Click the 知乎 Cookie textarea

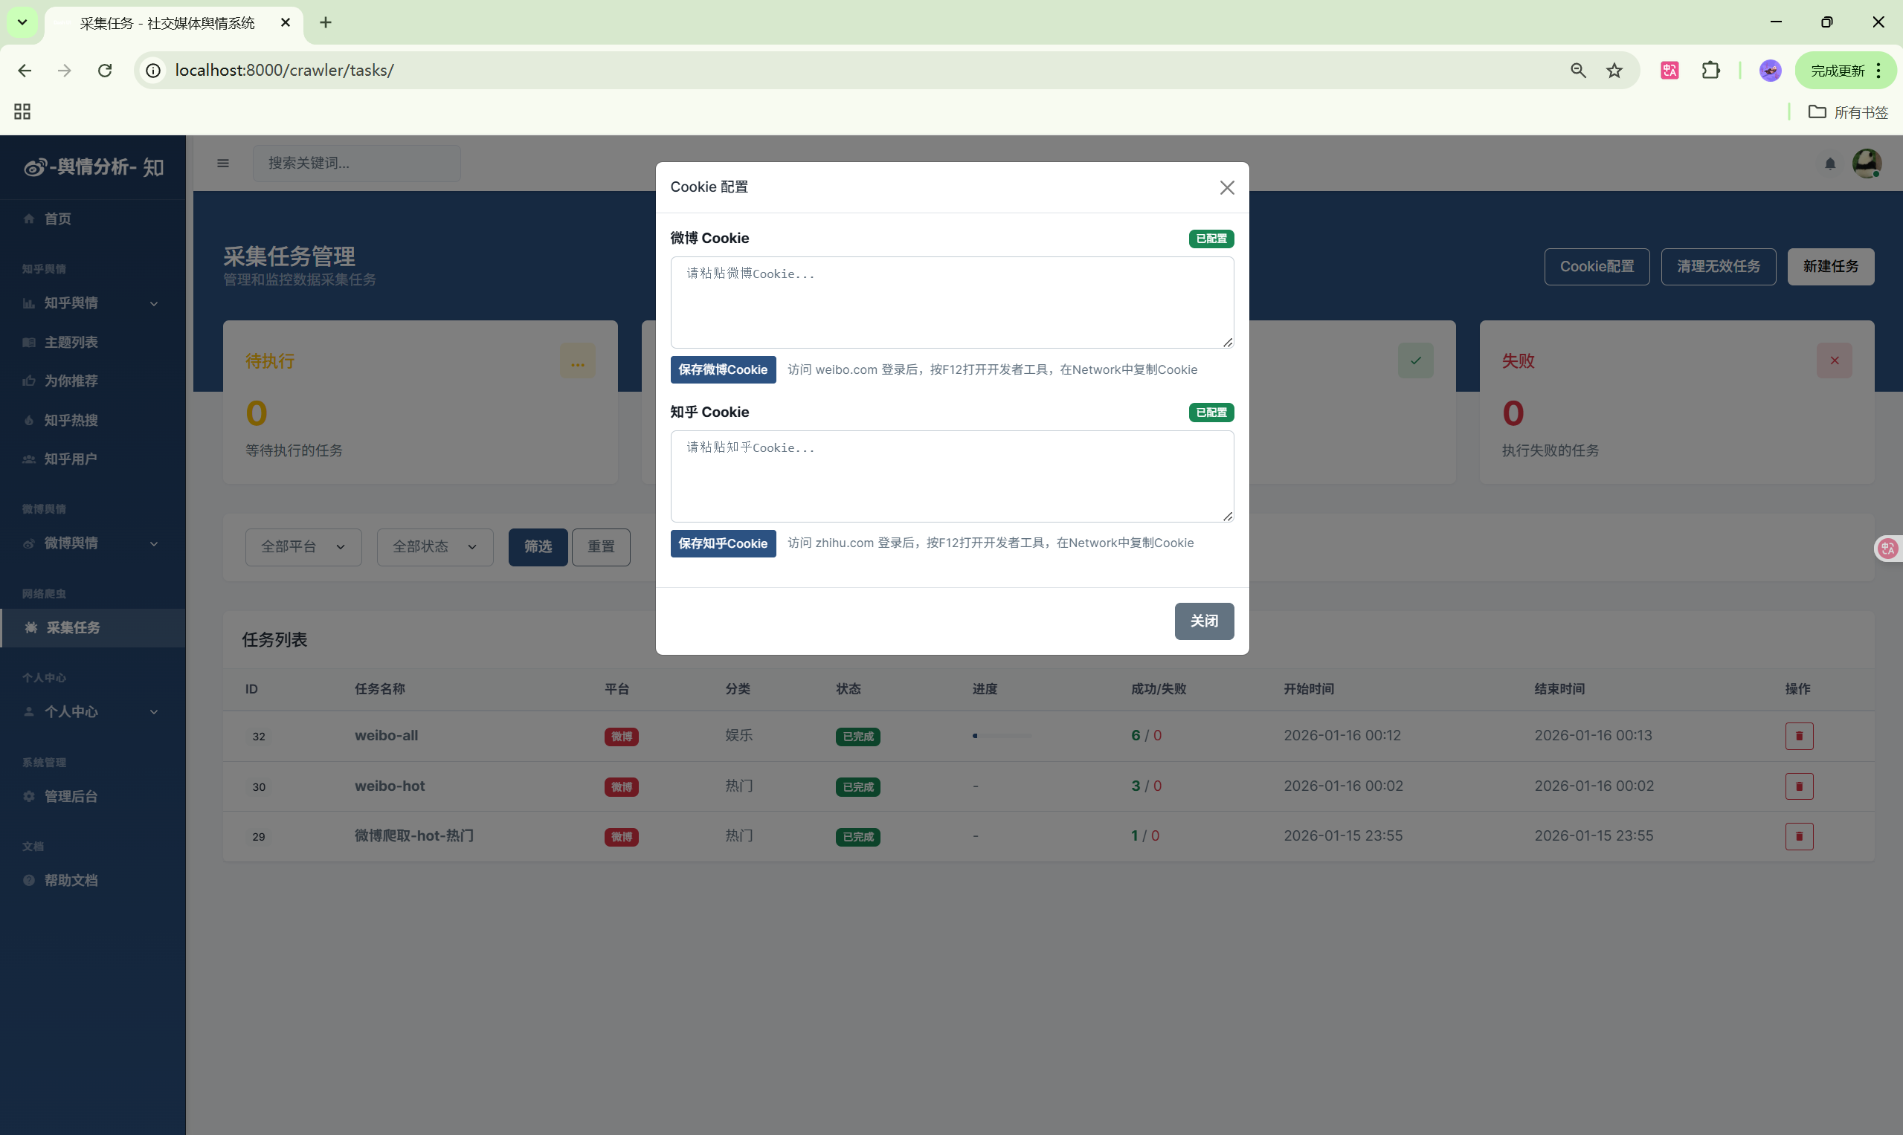951,476
